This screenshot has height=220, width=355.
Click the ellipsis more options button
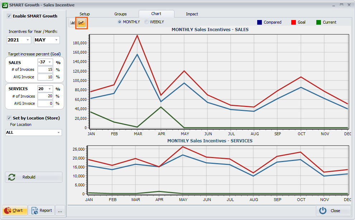click(x=60, y=210)
